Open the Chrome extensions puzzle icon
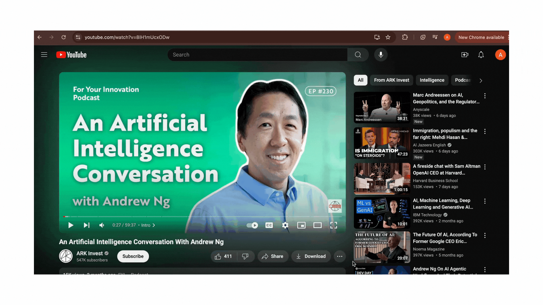Screen dimensions: 543x305 [x=405, y=37]
